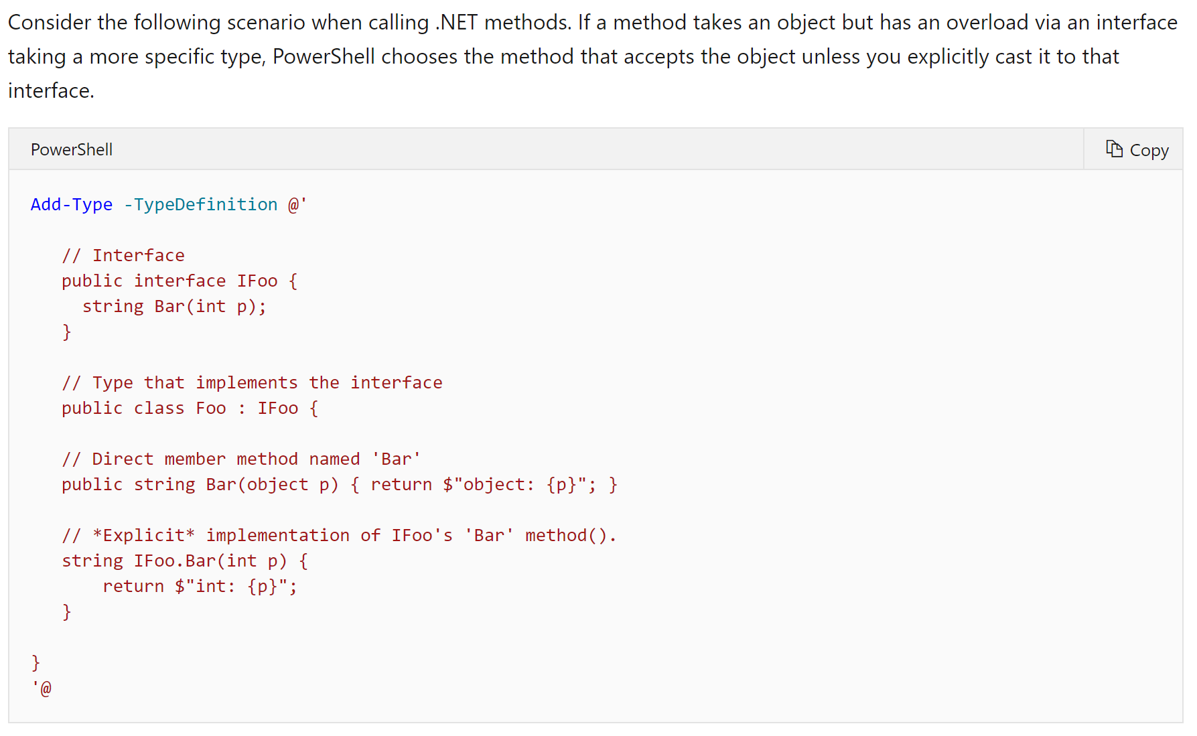Click the introductory paragraph about .NET methods
Viewport: 1197px width, 736px height.
click(589, 56)
